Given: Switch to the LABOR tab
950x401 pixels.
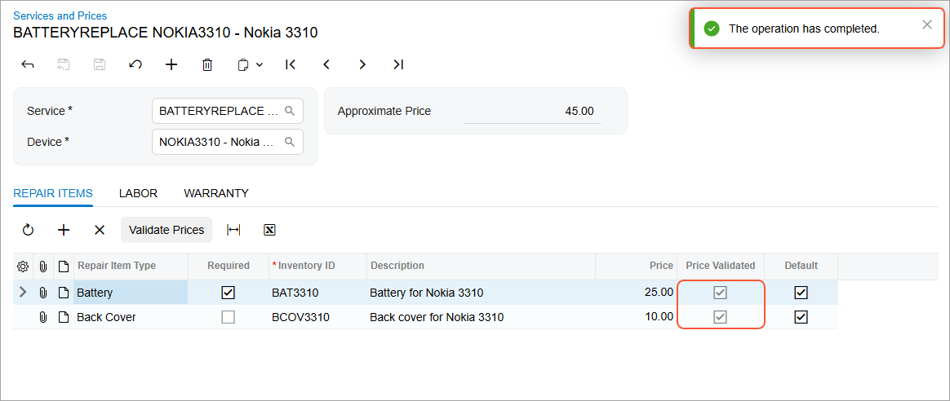Looking at the screenshot, I should (x=138, y=193).
